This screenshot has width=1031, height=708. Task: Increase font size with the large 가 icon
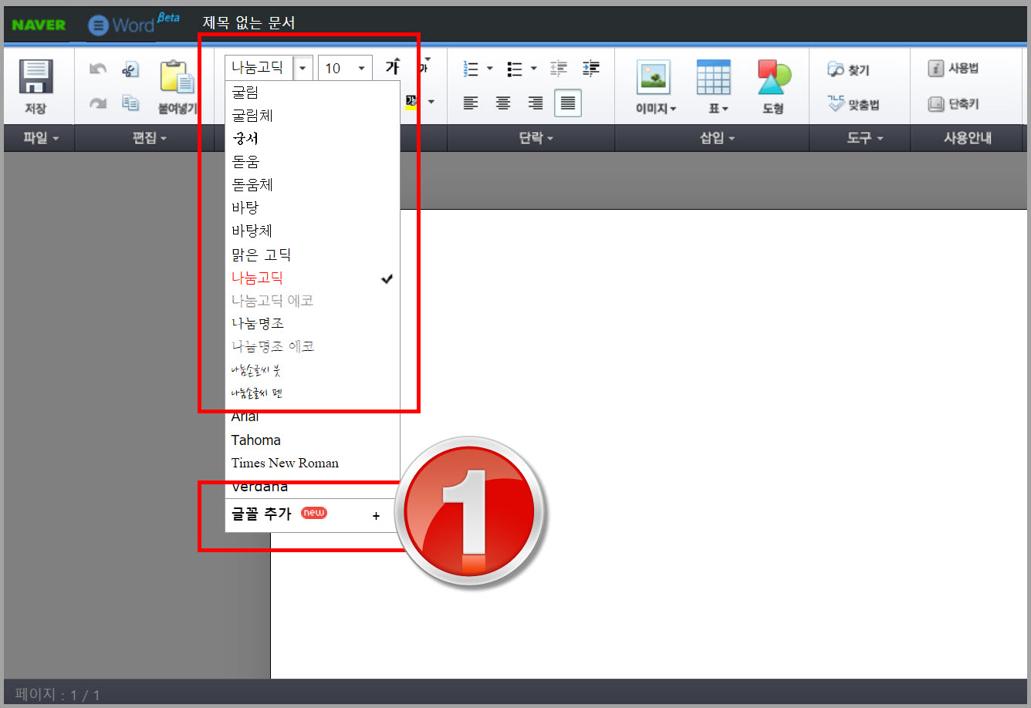point(393,66)
